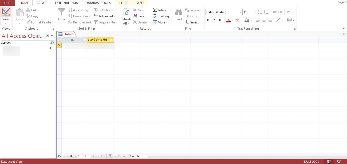Expand the Click to Add column
Screen dimensions: 347x164
(x=111, y=40)
